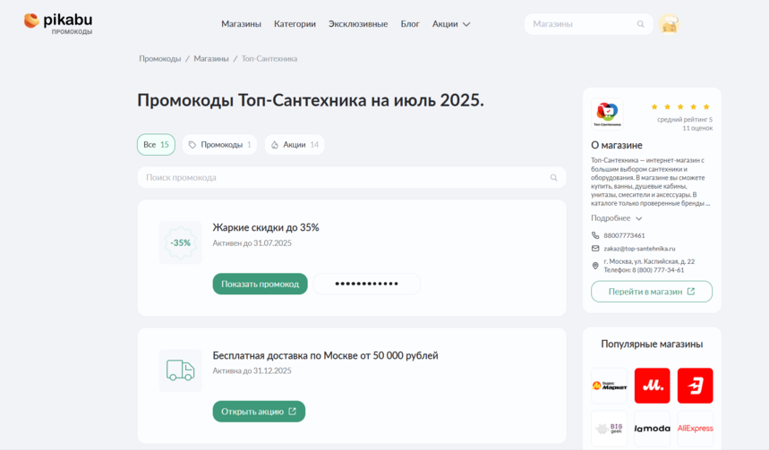Select the Все 15 filter tab
The image size is (769, 450).
[156, 145]
